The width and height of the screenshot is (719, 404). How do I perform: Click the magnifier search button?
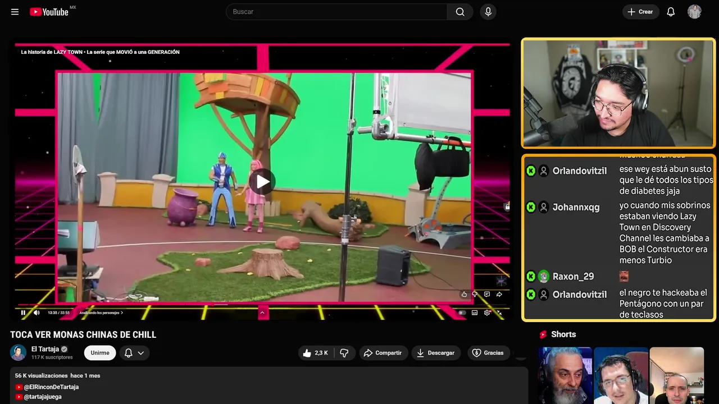tap(460, 12)
